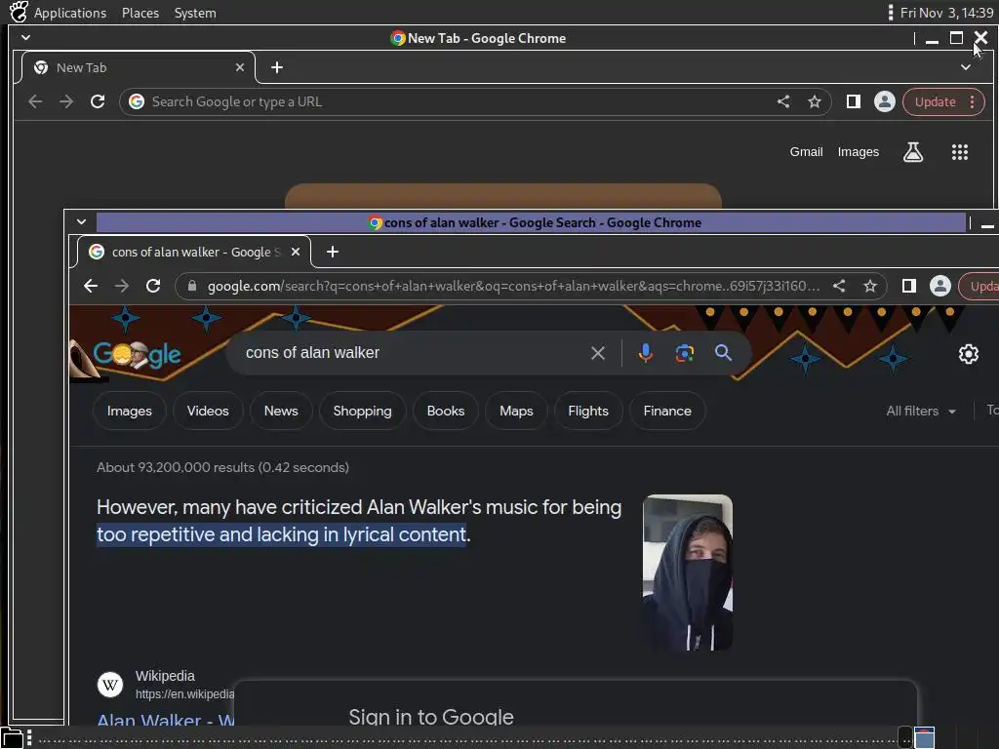Expand the All filters dropdown

click(x=921, y=412)
